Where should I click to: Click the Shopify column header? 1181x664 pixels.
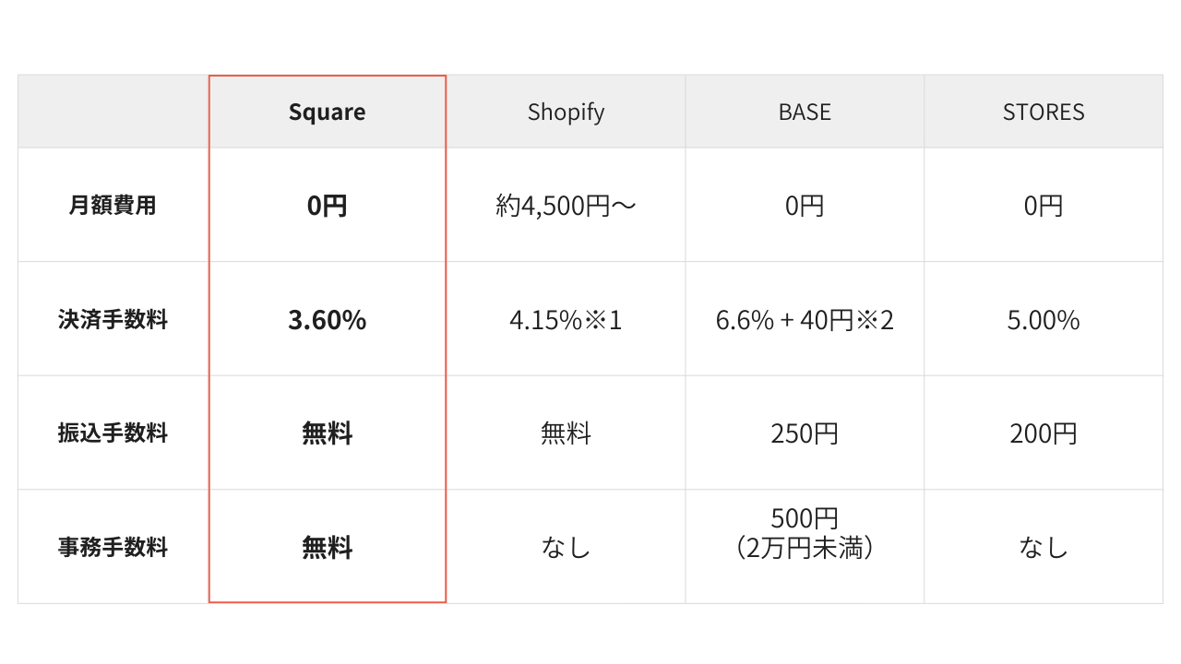(x=566, y=112)
